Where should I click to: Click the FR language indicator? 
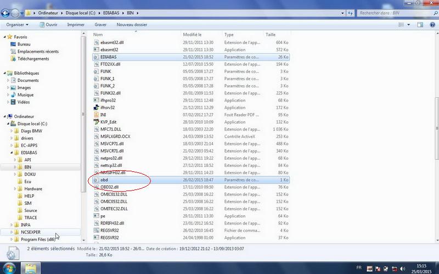359,268
